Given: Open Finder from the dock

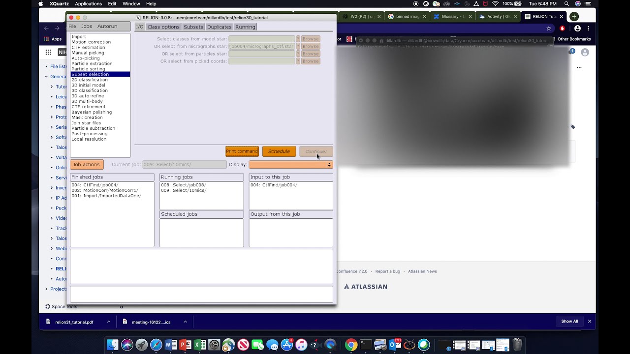Looking at the screenshot, I should pos(112,345).
